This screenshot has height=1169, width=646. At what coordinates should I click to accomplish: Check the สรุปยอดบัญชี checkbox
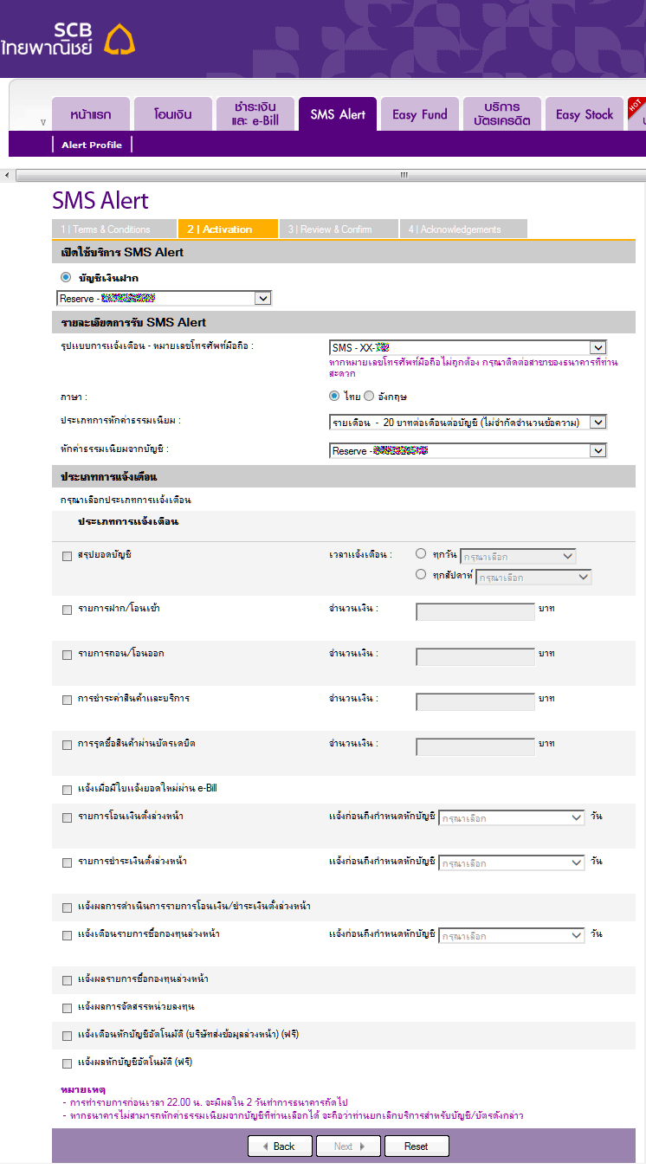pos(68,557)
